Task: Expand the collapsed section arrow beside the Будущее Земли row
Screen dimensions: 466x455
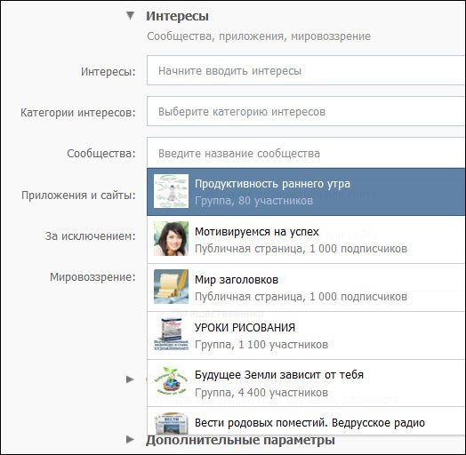Action: 130,379
